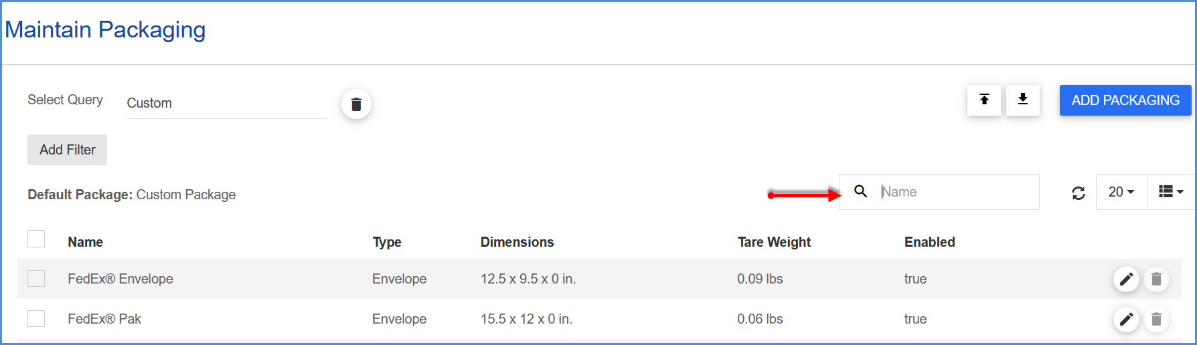Open the 20 page size dropdown

tap(1121, 193)
